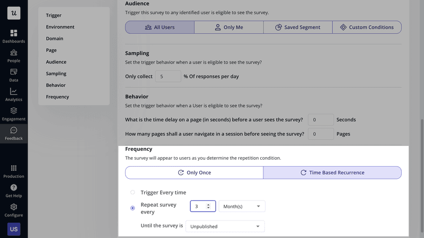Viewport: 424px width, 238px height.
Task: Open the Data section icon
Action: (x=14, y=72)
